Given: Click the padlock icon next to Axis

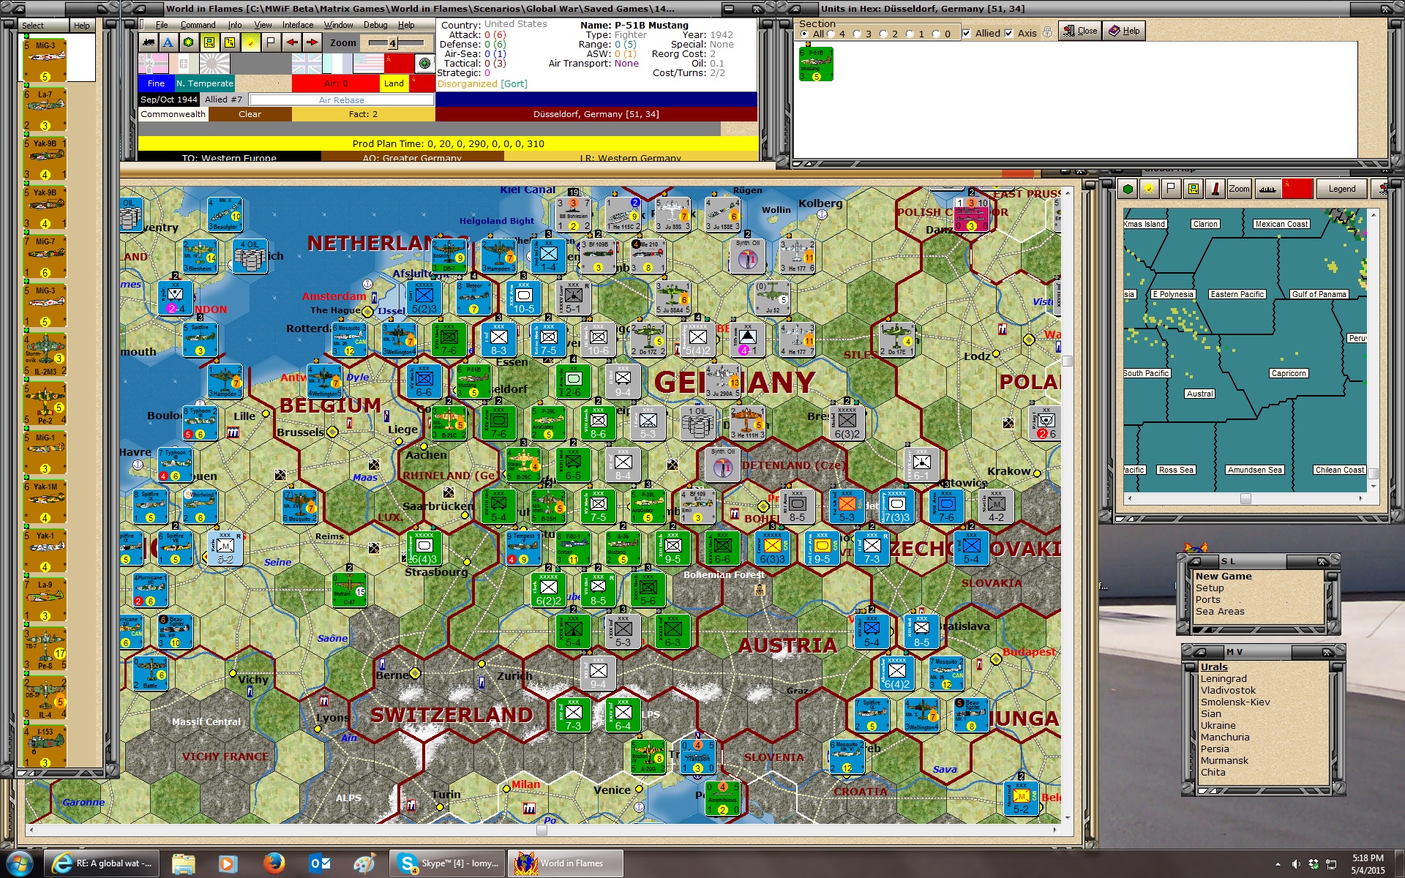Looking at the screenshot, I should [1047, 33].
